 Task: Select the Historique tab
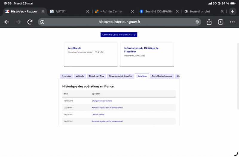coord(142,76)
